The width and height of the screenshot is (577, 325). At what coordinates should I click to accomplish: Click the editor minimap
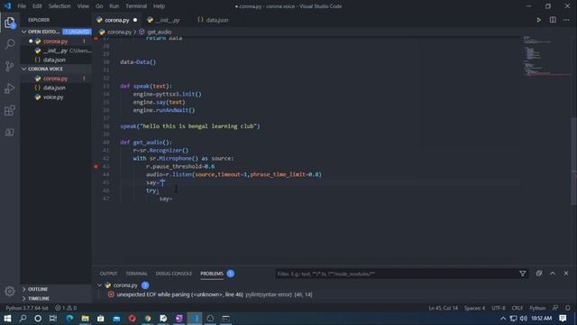click(547, 56)
